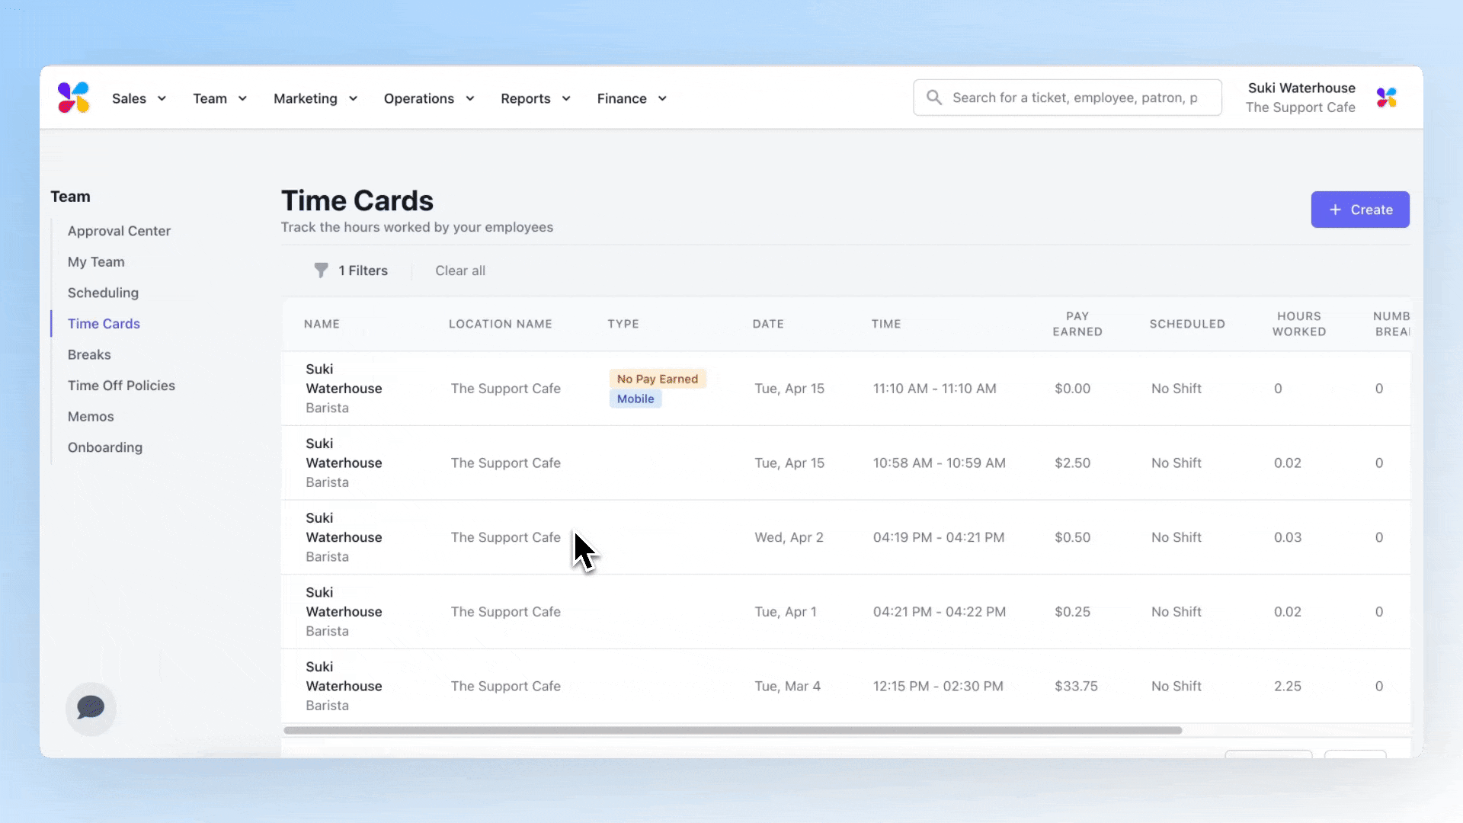Open the Scheduling sidebar item
This screenshot has width=1463, height=823.
tap(103, 293)
